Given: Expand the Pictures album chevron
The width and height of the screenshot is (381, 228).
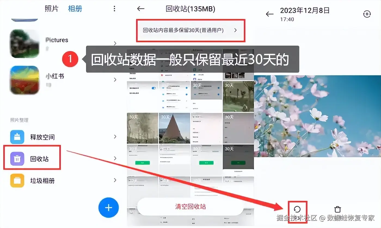Looking at the screenshot, I should [x=115, y=43].
